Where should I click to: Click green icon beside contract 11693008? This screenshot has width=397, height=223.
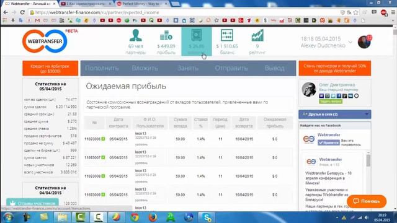tap(103, 176)
